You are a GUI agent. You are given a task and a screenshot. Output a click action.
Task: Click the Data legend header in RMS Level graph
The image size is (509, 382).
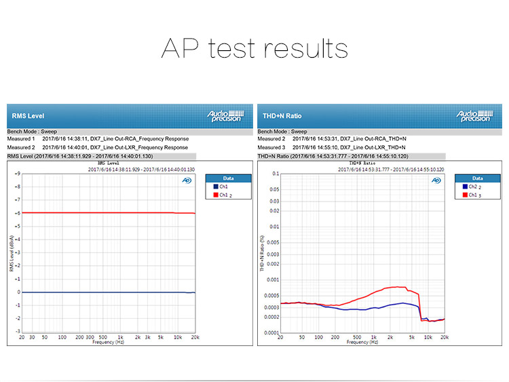tap(229, 178)
